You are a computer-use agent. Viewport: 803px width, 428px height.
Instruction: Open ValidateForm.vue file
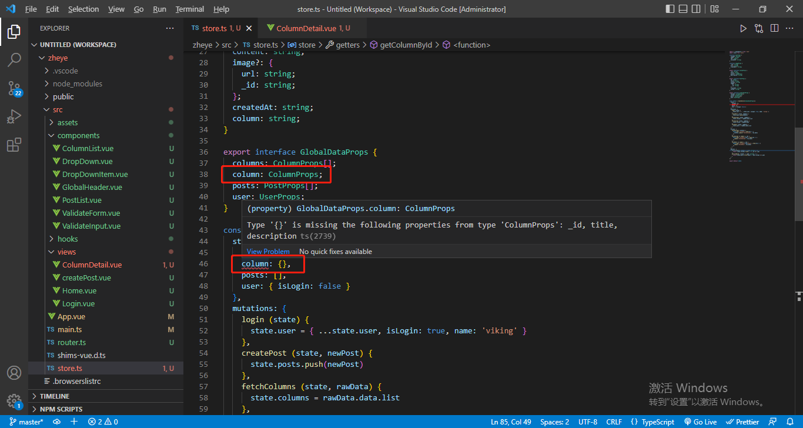[x=91, y=213]
